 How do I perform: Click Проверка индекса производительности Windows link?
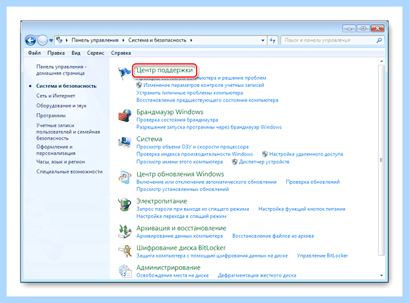(195, 154)
